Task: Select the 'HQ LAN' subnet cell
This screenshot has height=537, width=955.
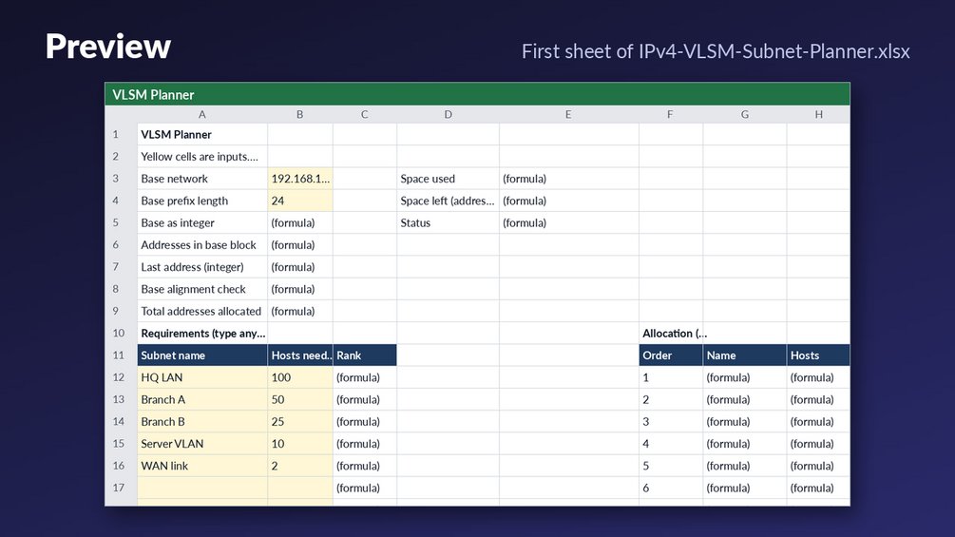Action: point(202,377)
